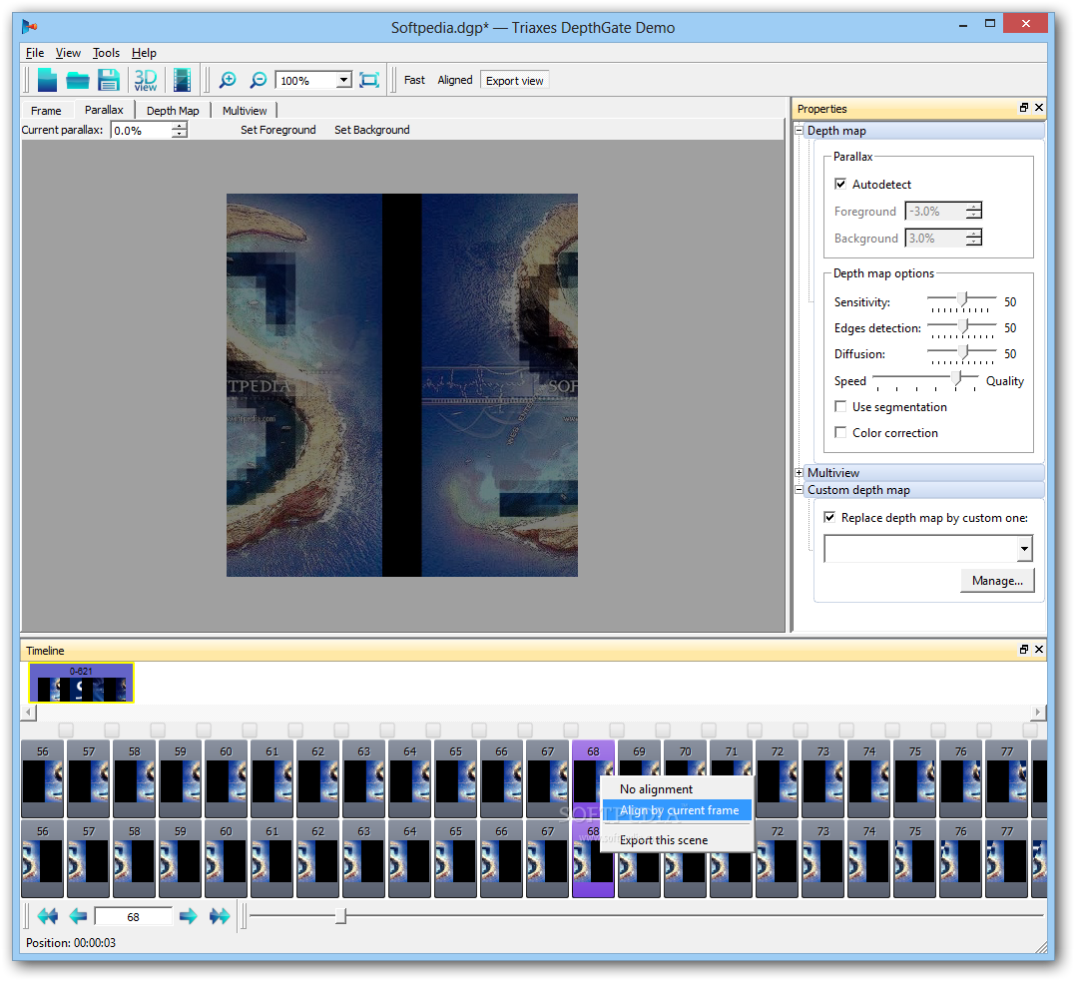
Task: Jump to last frame with double-right arrows
Action: (220, 916)
